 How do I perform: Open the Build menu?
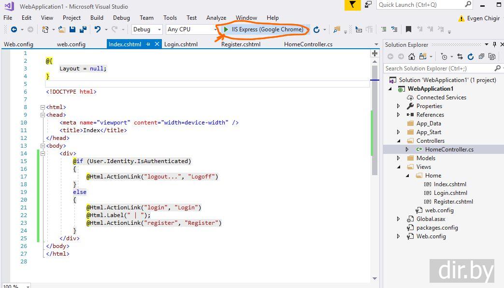(x=97, y=18)
